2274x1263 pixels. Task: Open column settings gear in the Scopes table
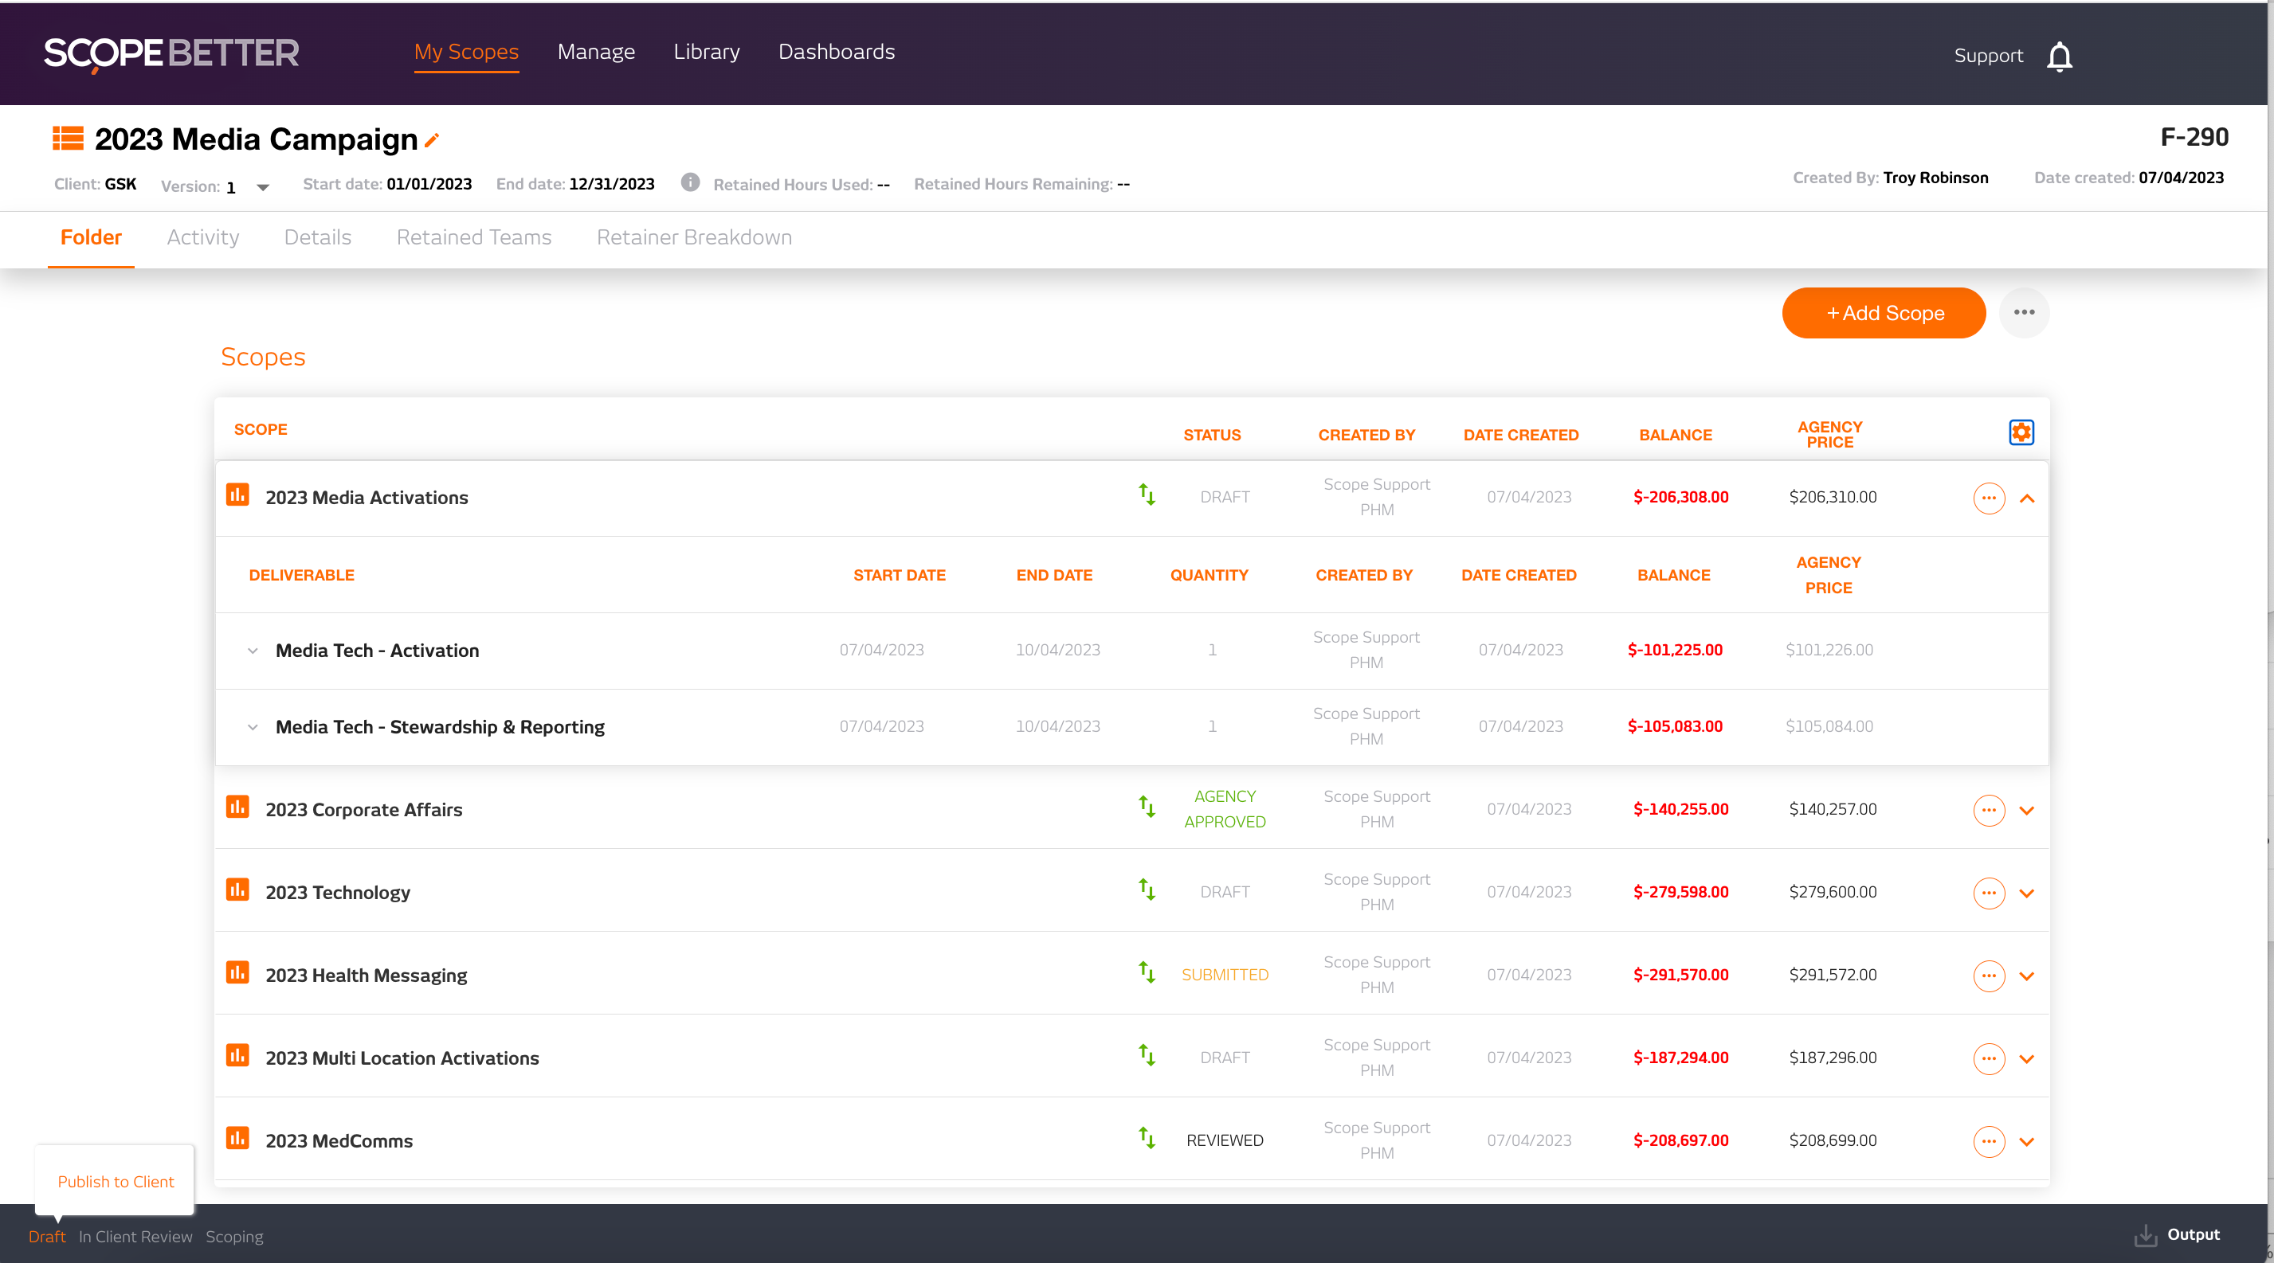click(x=2021, y=432)
